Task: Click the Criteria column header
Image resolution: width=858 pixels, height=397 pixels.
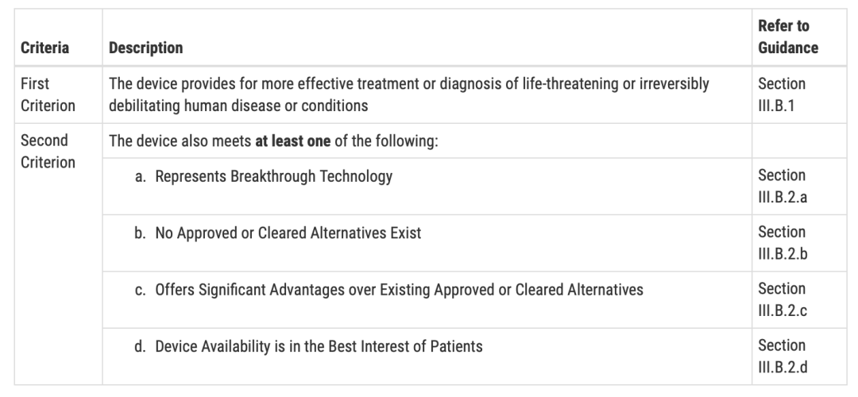Action: [x=44, y=48]
